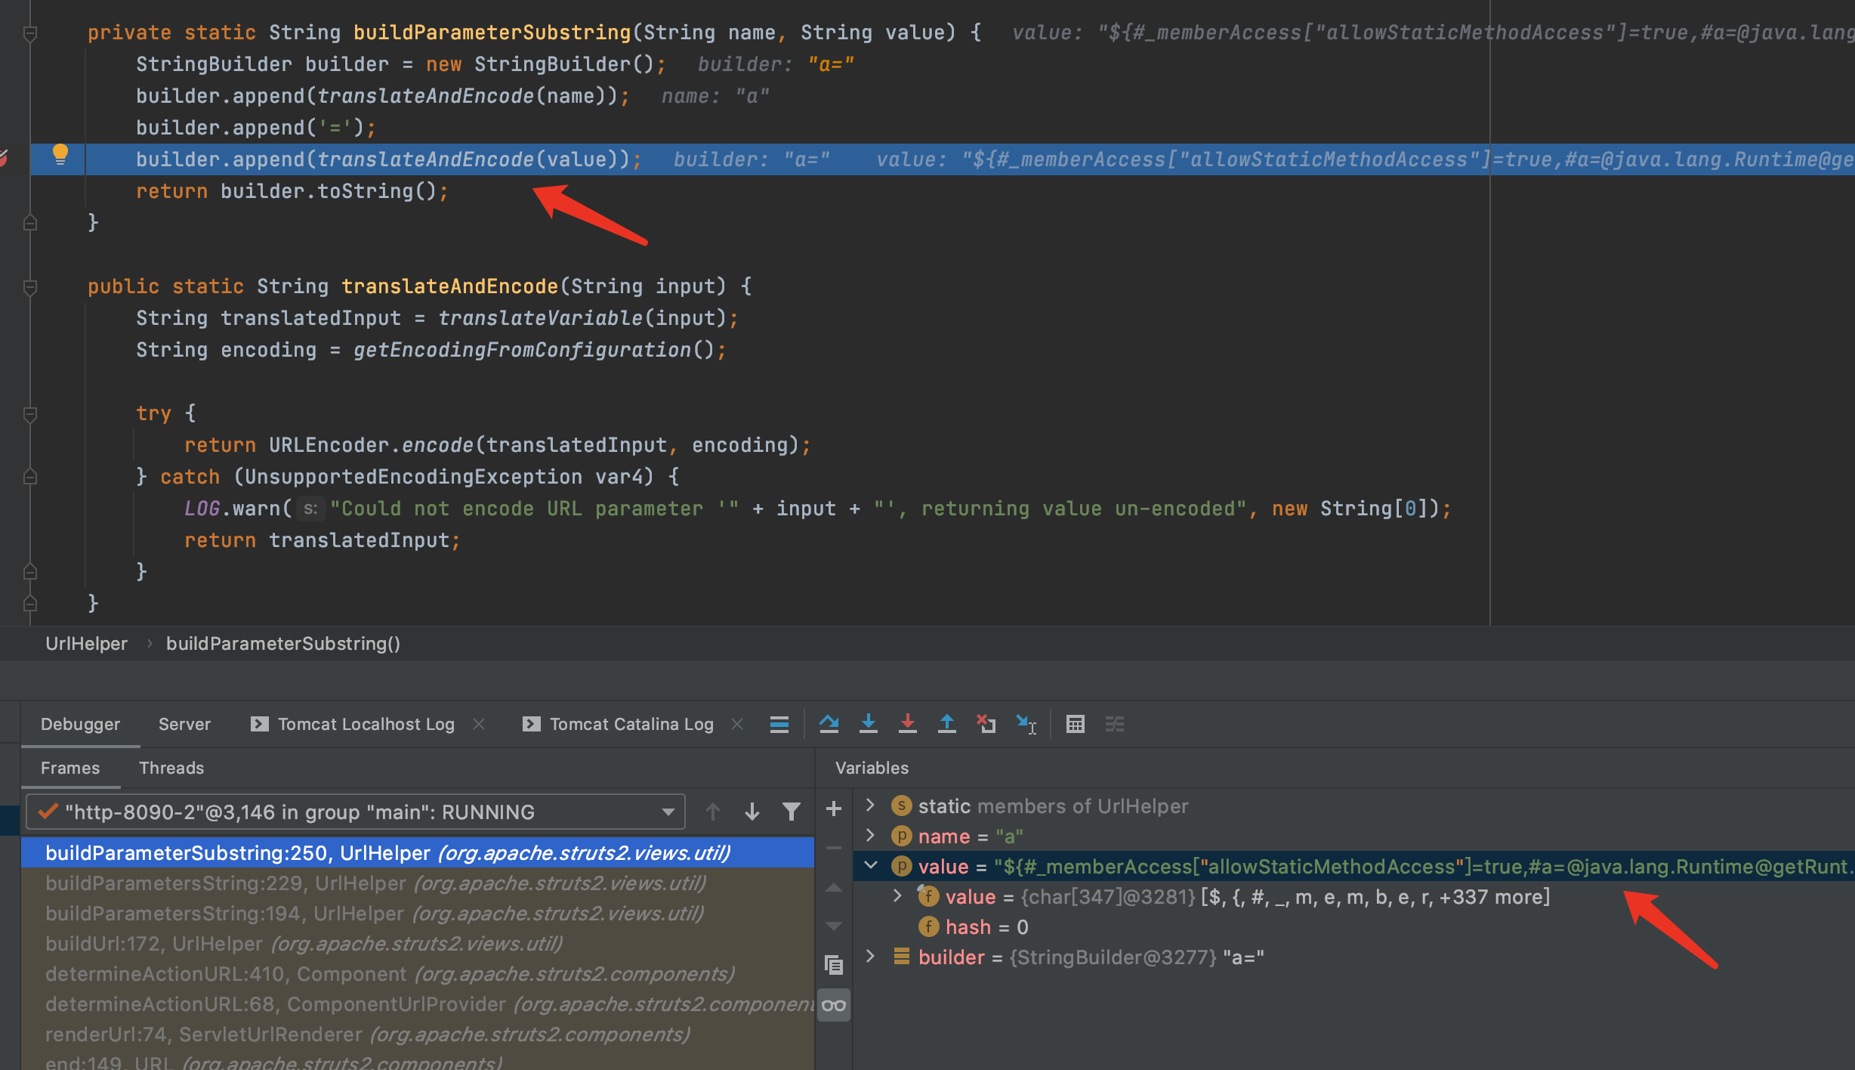Image resolution: width=1855 pixels, height=1070 pixels.
Task: Select the hash = 0 variable row
Action: point(1353,926)
